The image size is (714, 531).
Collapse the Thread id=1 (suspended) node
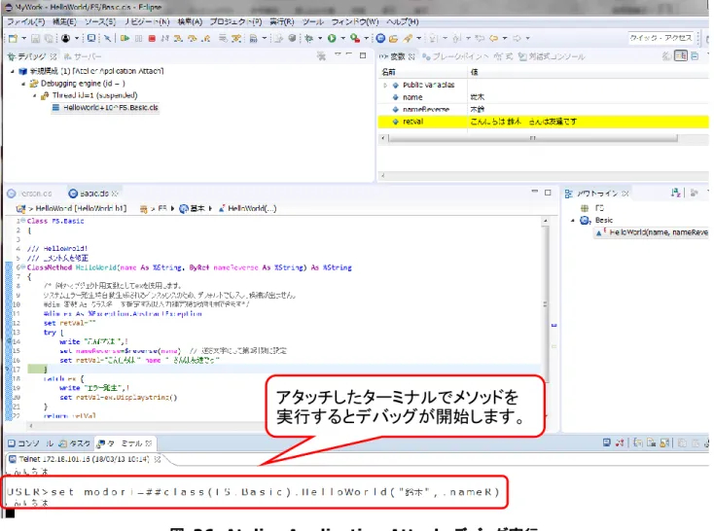pos(35,95)
